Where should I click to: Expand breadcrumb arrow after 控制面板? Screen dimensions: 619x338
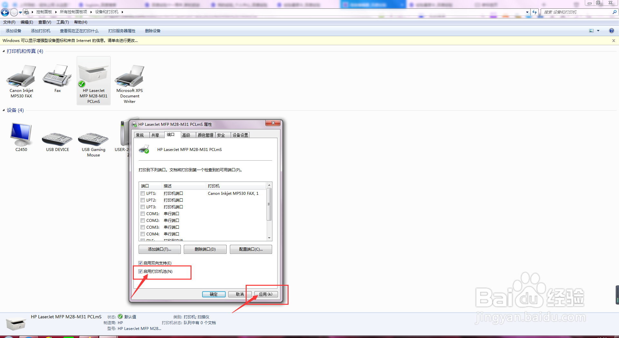coord(56,12)
